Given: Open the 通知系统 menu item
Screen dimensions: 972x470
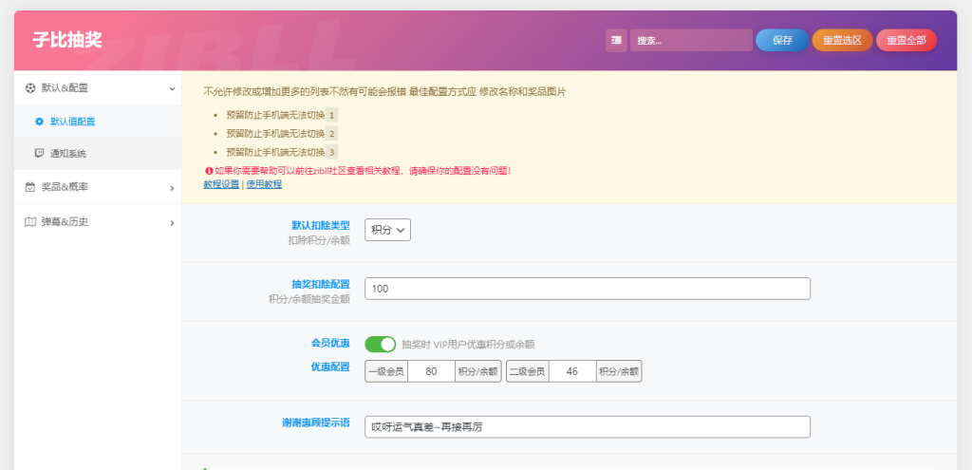Looking at the screenshot, I should tap(67, 153).
